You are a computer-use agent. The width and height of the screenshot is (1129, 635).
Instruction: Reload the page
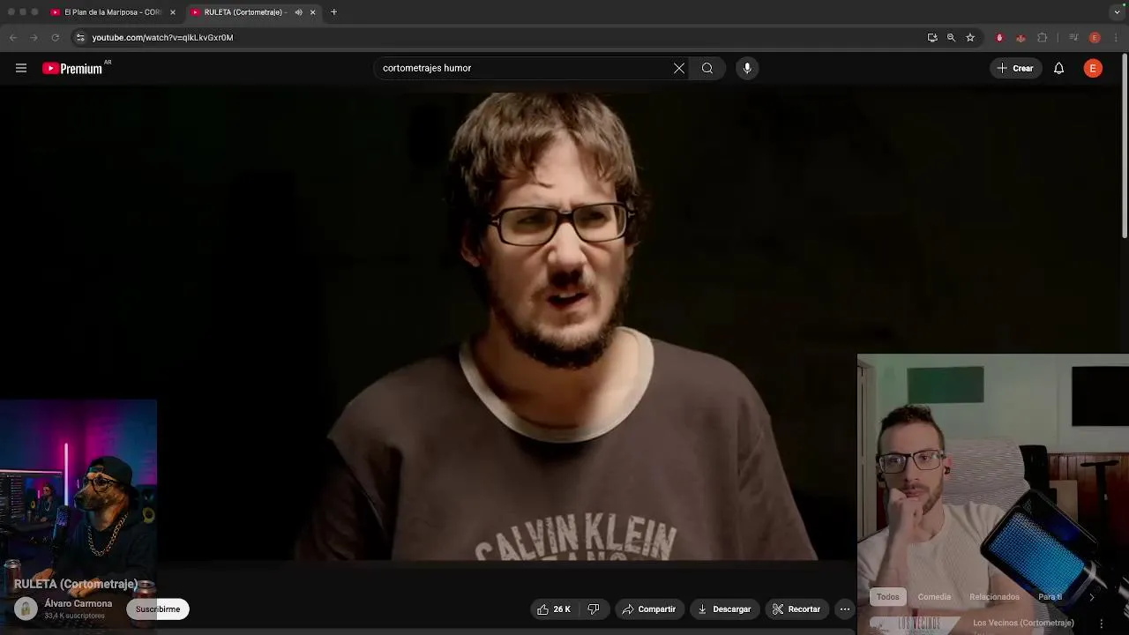(x=55, y=38)
